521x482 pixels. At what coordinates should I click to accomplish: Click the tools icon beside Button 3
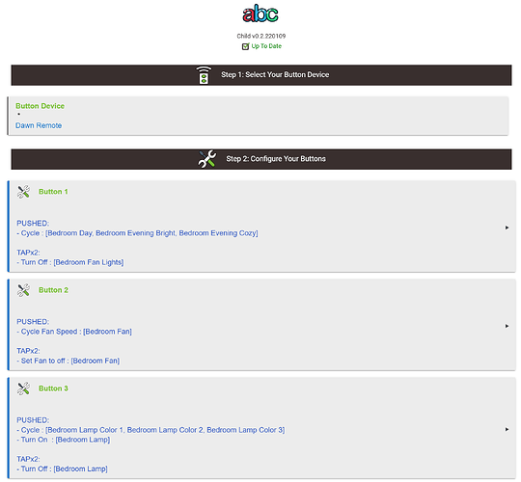point(23,388)
